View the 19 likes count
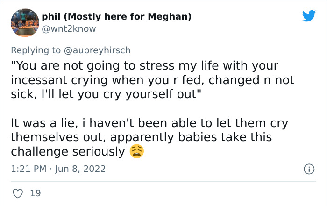The image size is (327, 206). 35,193
